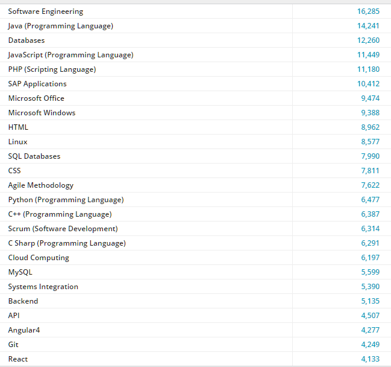Image resolution: width=391 pixels, height=367 pixels.
Task: Select the Databases skill entry
Action: point(27,40)
